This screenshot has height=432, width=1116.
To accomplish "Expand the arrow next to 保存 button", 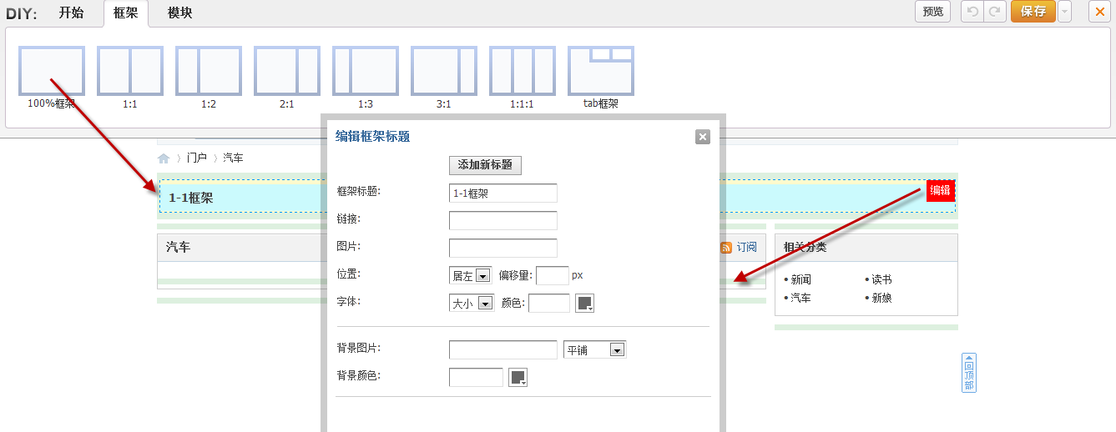I will (1064, 12).
